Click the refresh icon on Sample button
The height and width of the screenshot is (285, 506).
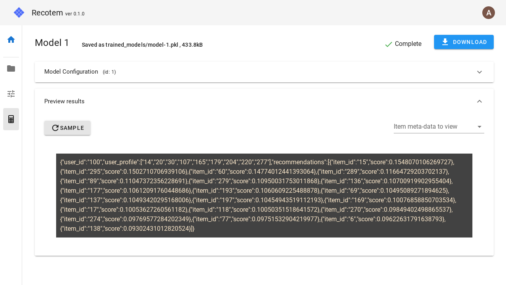(x=55, y=128)
